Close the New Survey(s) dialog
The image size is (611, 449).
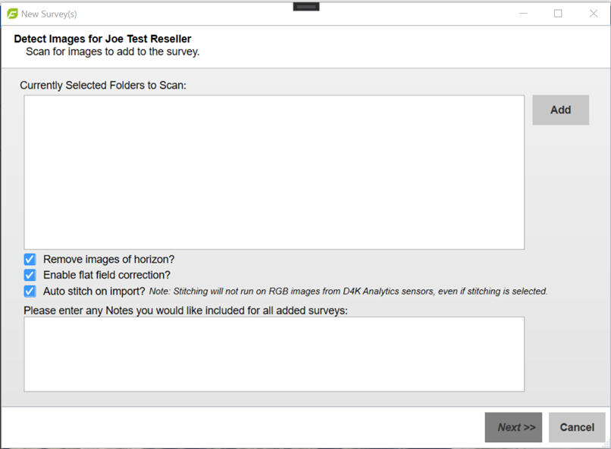click(x=594, y=14)
